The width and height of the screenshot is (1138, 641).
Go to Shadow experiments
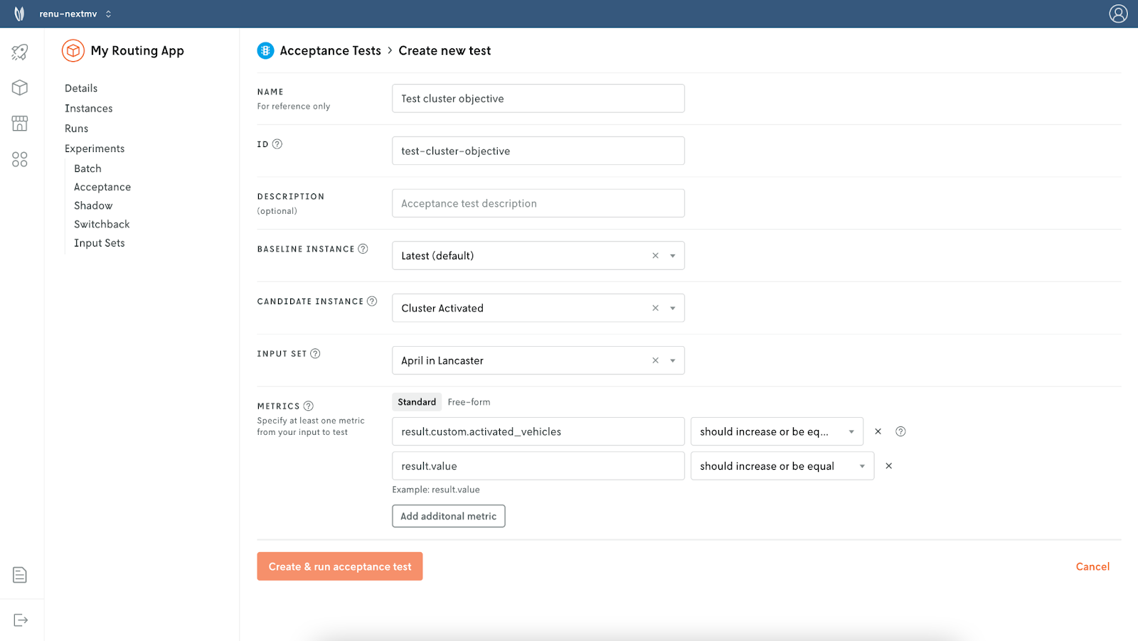(x=93, y=205)
